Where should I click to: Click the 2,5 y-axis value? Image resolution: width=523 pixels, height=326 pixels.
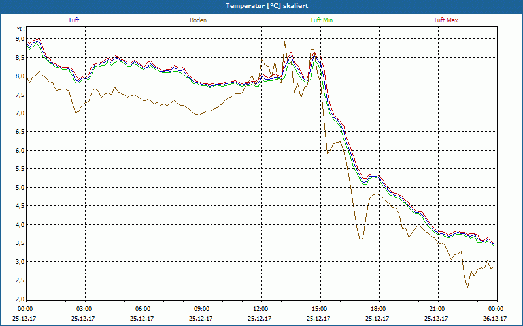point(21,280)
